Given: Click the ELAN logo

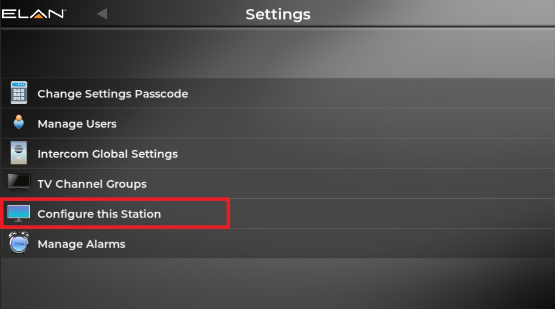Looking at the screenshot, I should (x=33, y=14).
